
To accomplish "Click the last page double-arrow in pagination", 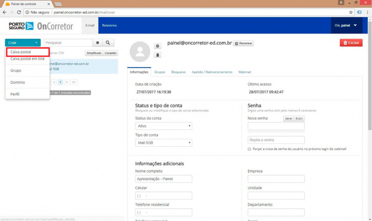I will tap(74, 82).
